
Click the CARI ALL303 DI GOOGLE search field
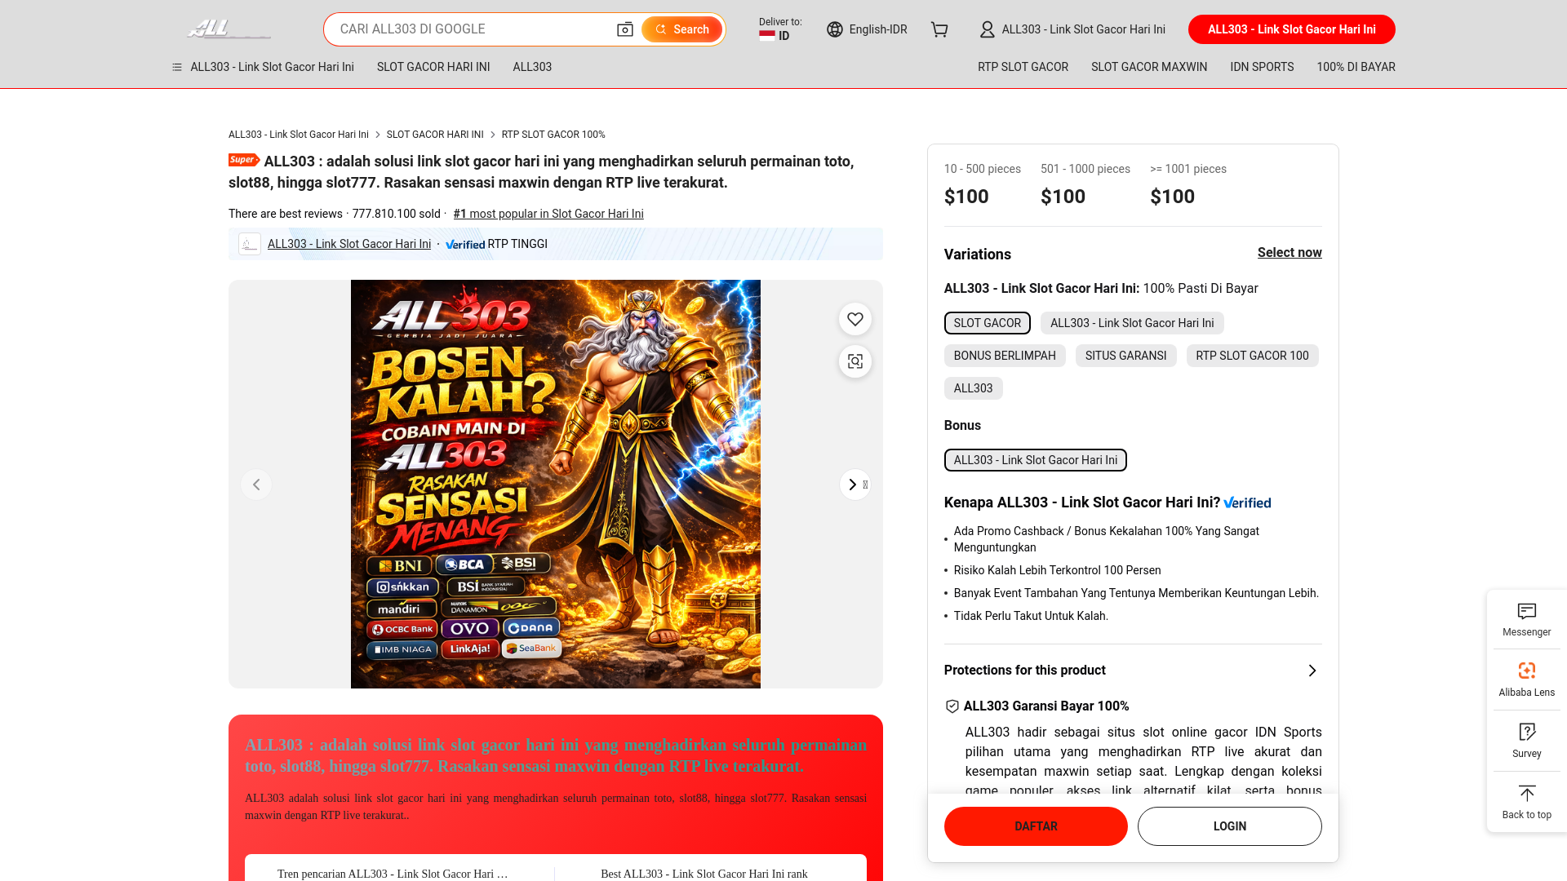pos(469,29)
